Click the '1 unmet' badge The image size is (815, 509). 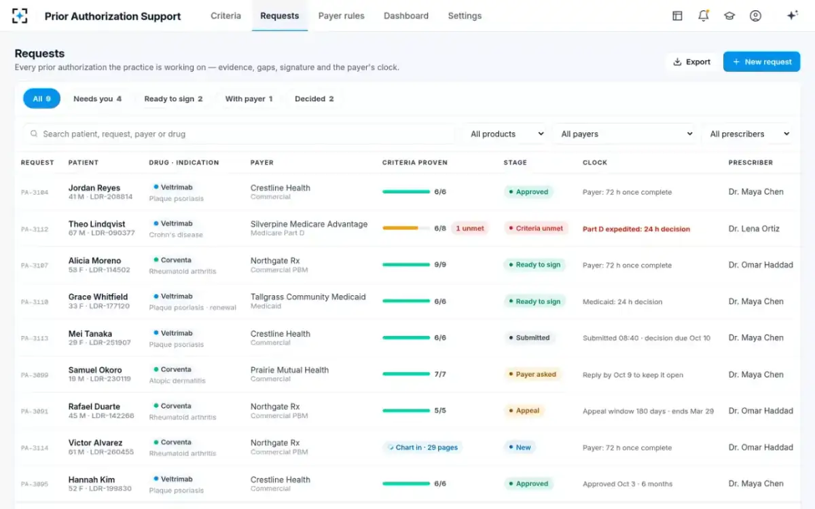(x=470, y=228)
